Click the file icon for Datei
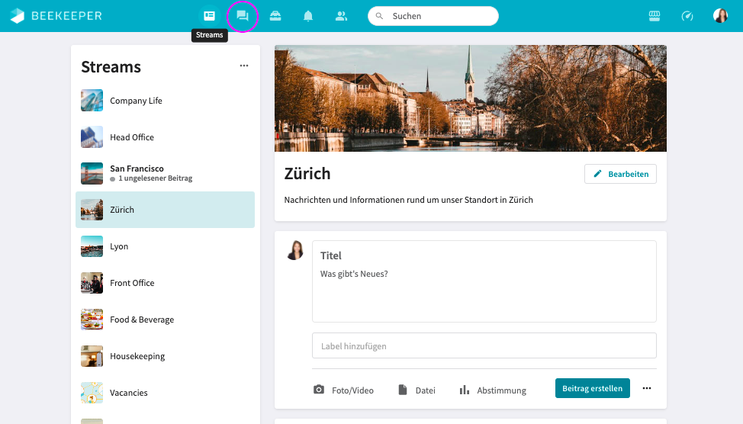 (403, 390)
